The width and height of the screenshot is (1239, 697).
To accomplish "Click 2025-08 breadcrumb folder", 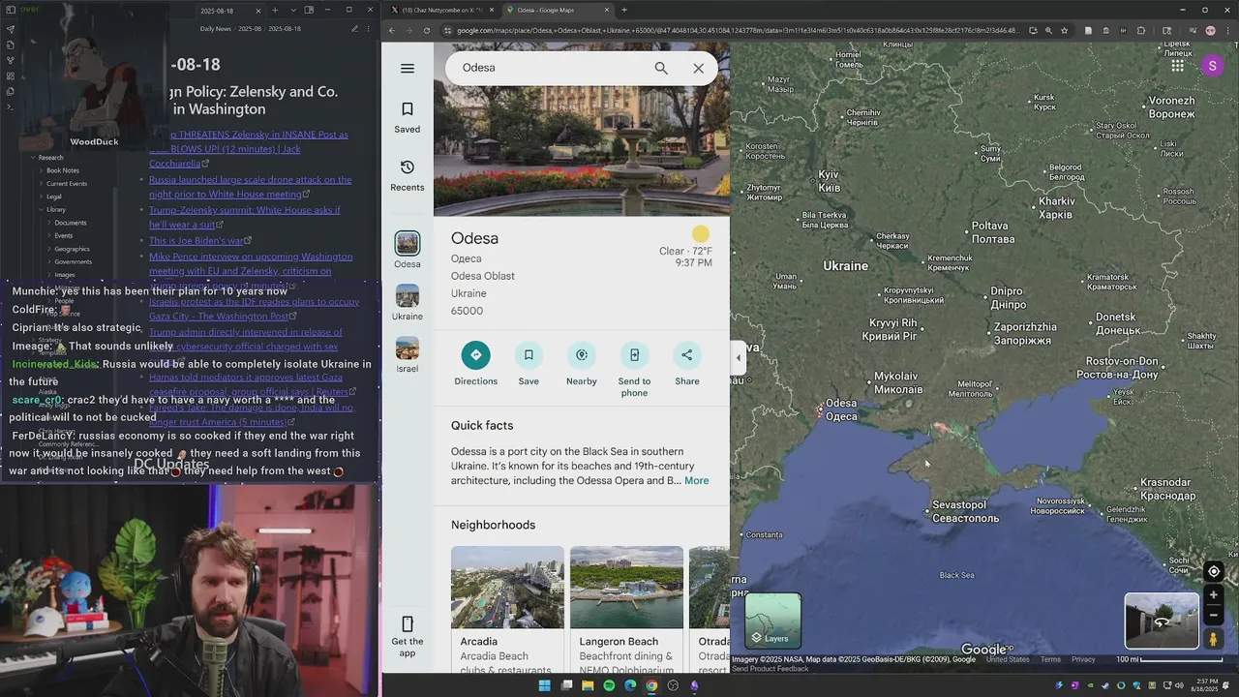I will 250,29.
